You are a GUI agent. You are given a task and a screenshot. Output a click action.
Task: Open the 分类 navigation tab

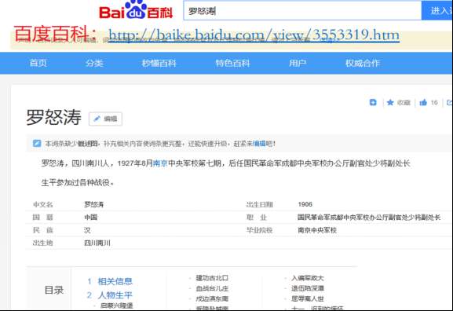tap(94, 63)
